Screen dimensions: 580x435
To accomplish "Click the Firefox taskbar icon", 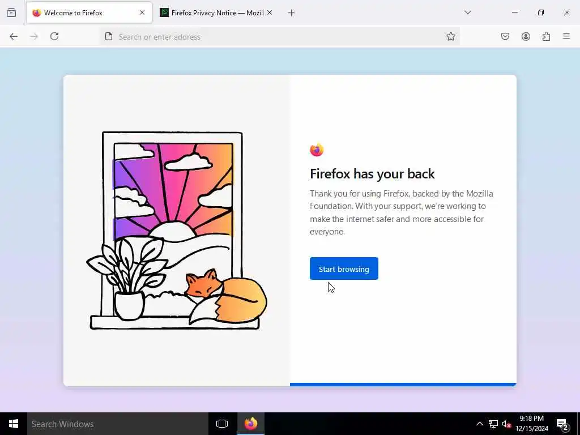I will [x=251, y=424].
